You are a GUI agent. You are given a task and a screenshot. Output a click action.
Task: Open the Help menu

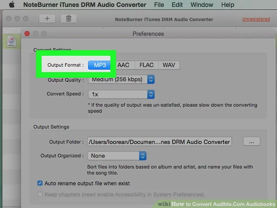pos(228,5)
